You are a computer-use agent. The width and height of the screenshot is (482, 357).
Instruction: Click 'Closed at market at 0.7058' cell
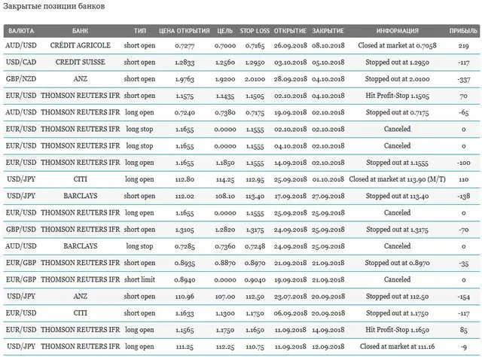pos(397,45)
